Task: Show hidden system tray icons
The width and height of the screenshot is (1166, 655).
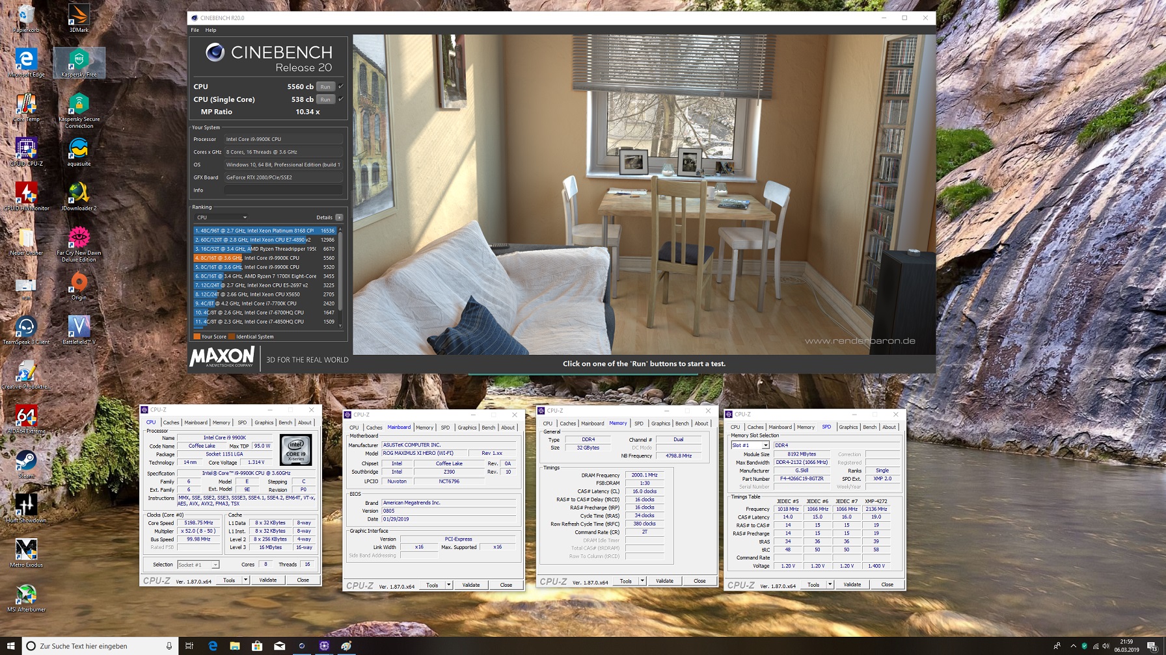Action: pos(1074,646)
